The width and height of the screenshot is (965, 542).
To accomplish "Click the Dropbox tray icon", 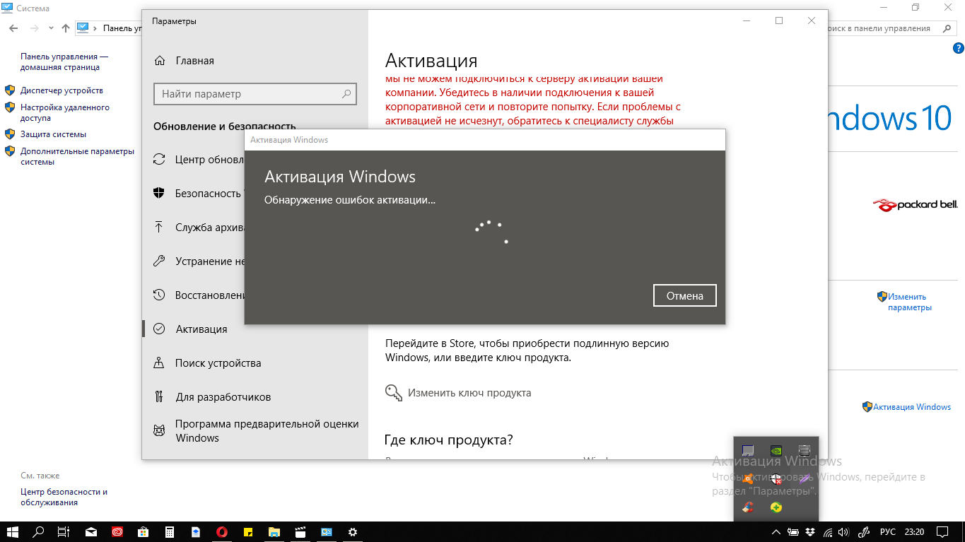I will click(x=810, y=531).
